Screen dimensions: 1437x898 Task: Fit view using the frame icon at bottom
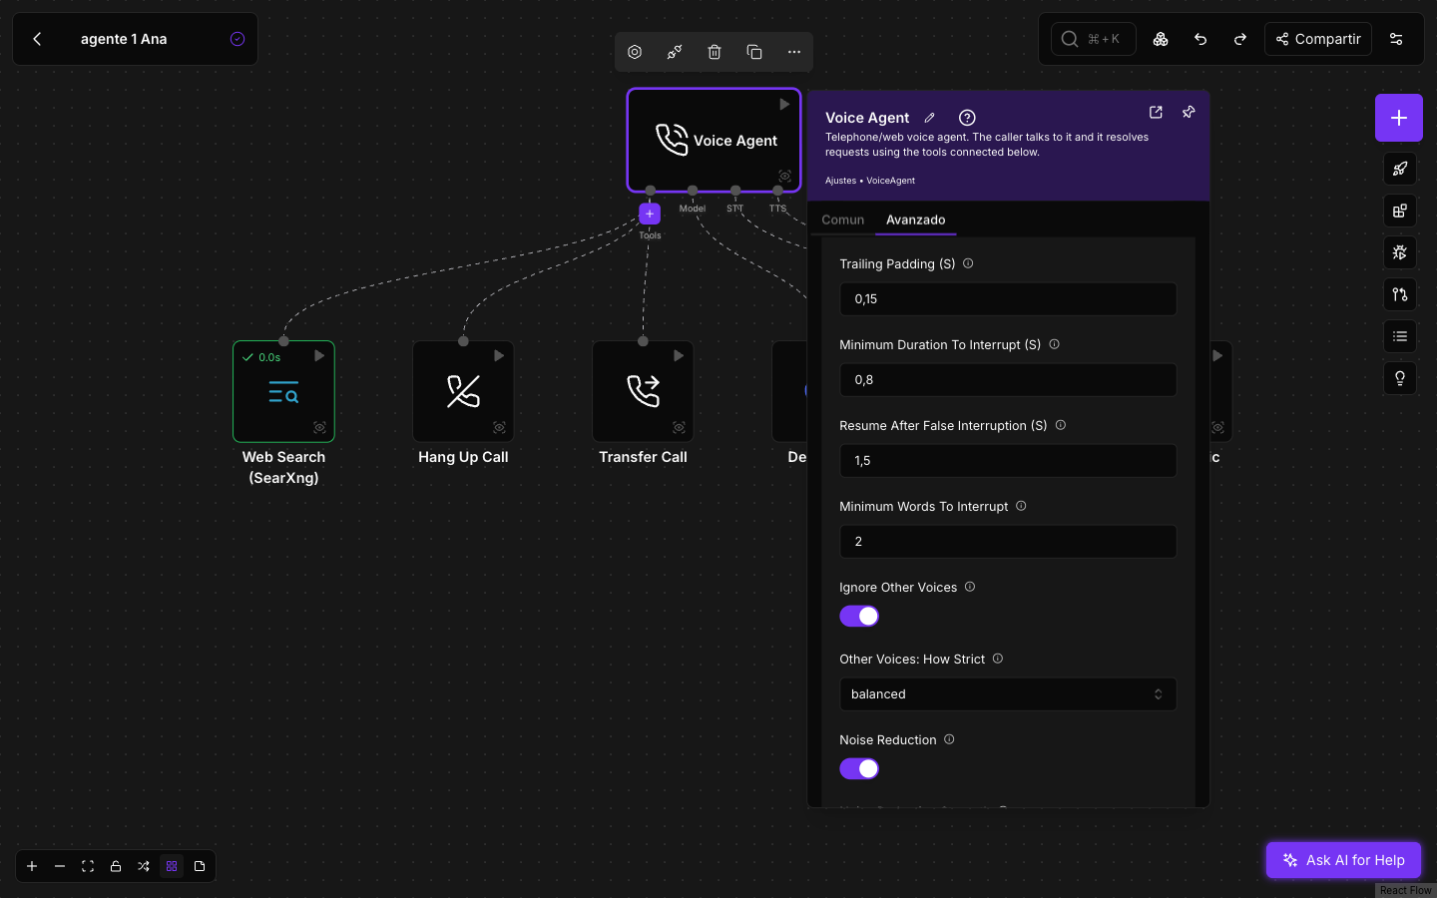(88, 866)
